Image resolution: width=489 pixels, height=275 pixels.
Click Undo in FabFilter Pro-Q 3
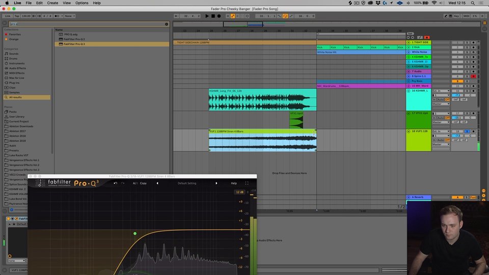[x=116, y=183]
